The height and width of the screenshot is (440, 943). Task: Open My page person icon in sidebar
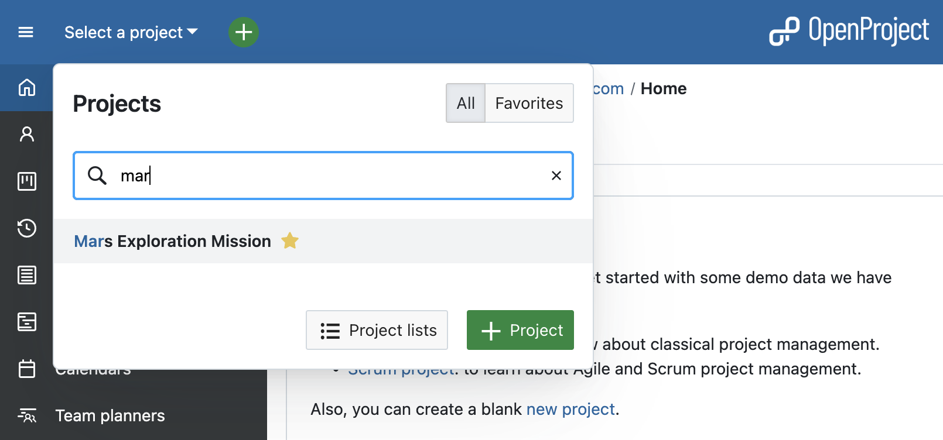click(x=27, y=135)
